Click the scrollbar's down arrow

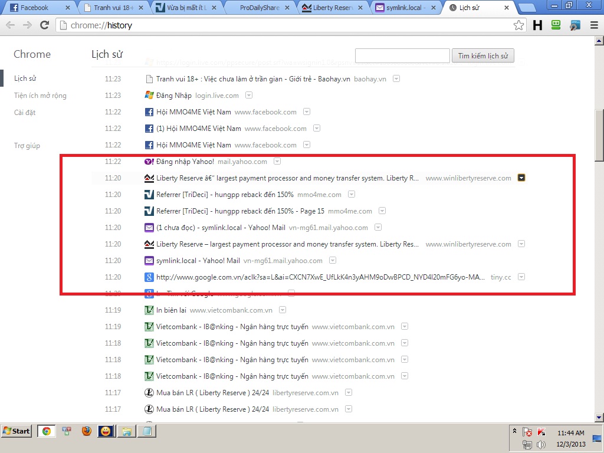tap(599, 417)
